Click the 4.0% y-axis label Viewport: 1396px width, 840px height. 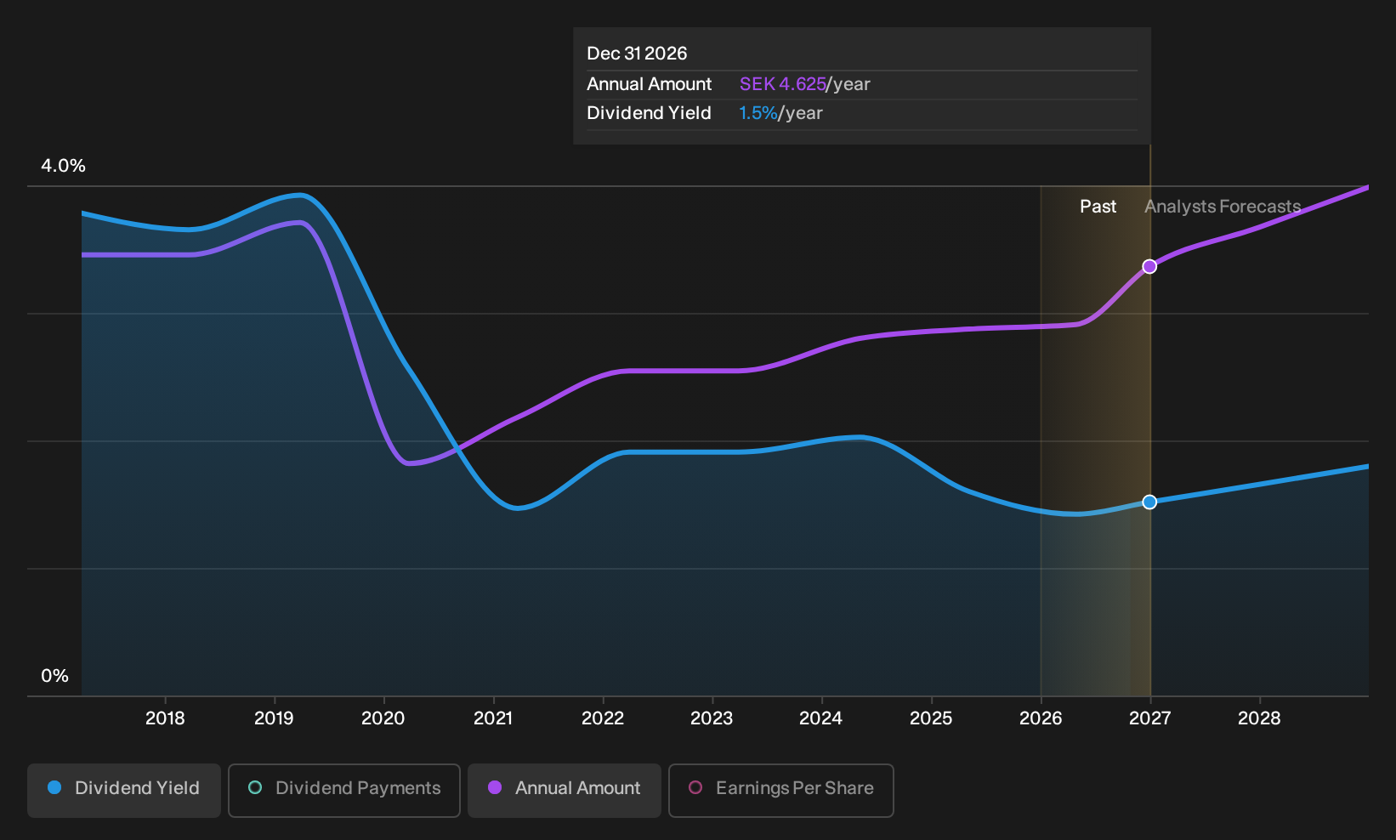pos(63,166)
